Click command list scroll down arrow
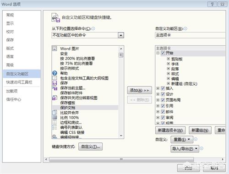 tap(121, 136)
